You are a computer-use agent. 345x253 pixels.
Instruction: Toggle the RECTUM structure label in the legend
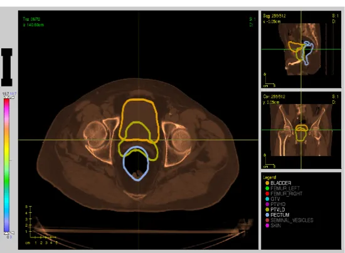click(x=280, y=215)
